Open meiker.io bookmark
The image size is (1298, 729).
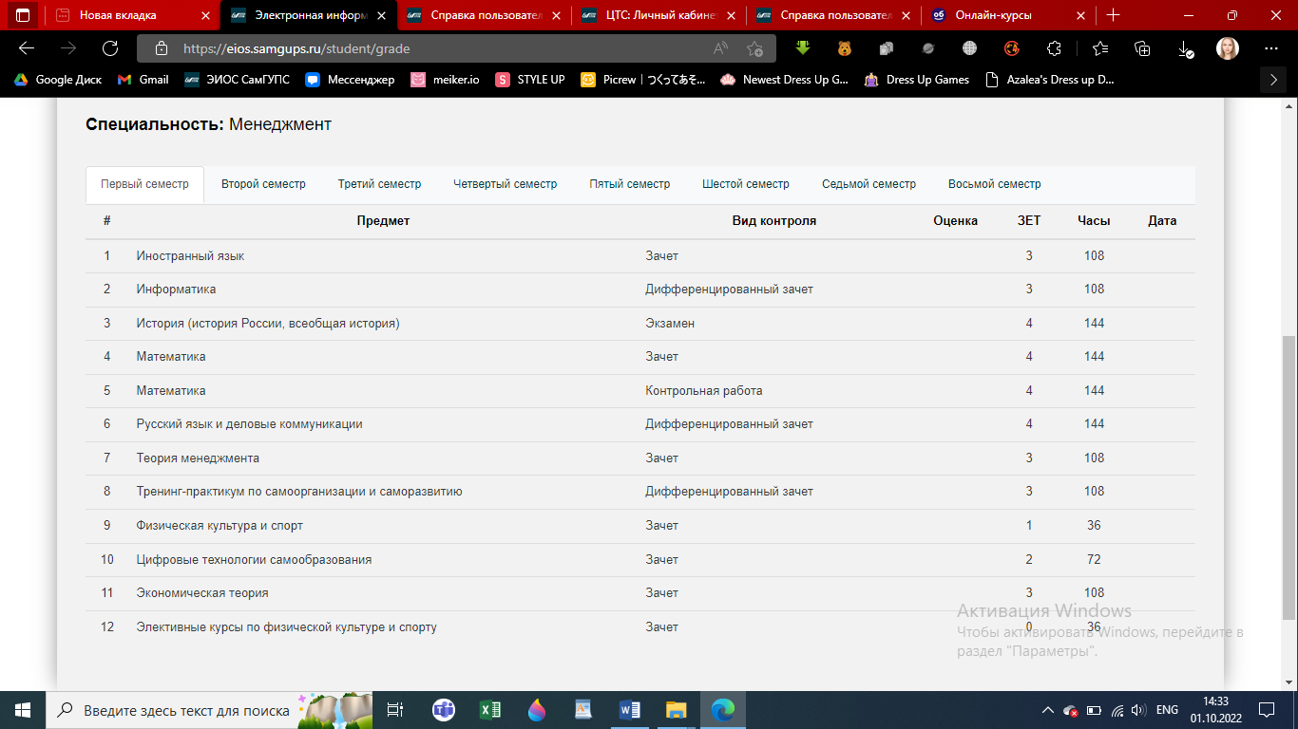(446, 80)
